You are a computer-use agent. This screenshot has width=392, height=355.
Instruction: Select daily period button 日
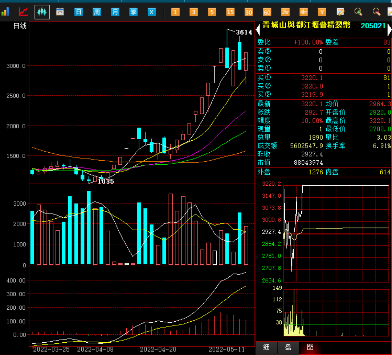tap(78, 12)
